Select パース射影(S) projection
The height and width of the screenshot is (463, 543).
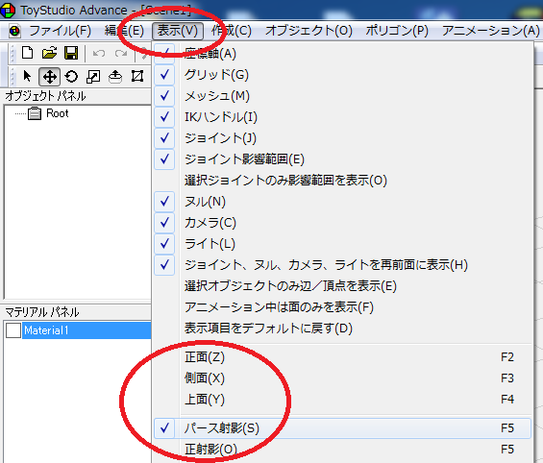(342, 428)
